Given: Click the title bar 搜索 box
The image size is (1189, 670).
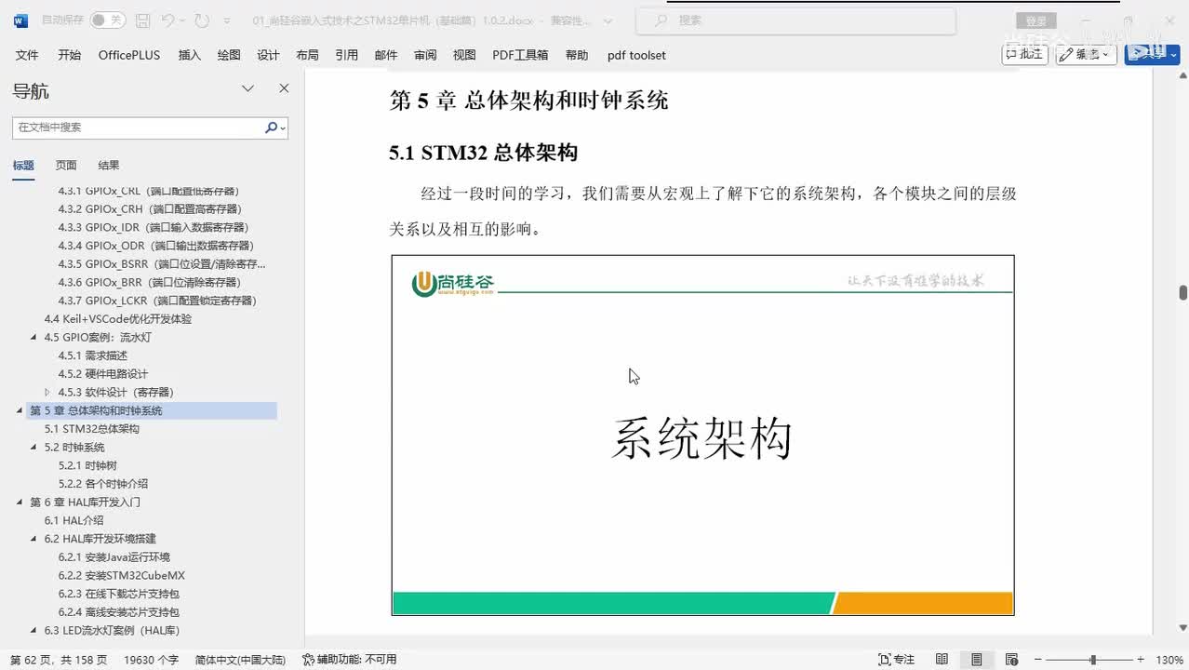Looking at the screenshot, I should tap(795, 20).
